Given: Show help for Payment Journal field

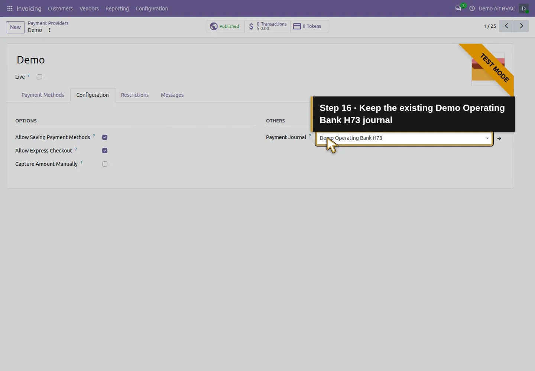Looking at the screenshot, I should pyautogui.click(x=310, y=136).
